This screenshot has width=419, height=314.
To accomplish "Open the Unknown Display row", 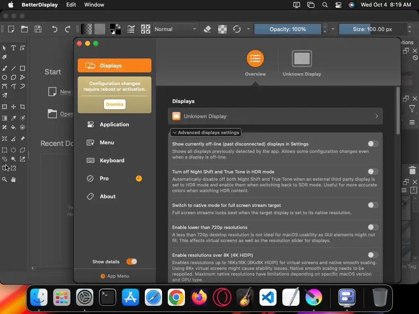I will click(x=275, y=116).
